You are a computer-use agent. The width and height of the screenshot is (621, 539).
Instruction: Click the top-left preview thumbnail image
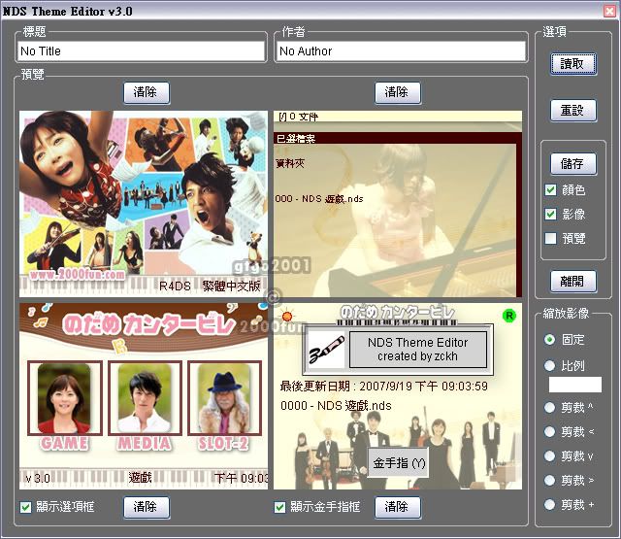click(144, 202)
